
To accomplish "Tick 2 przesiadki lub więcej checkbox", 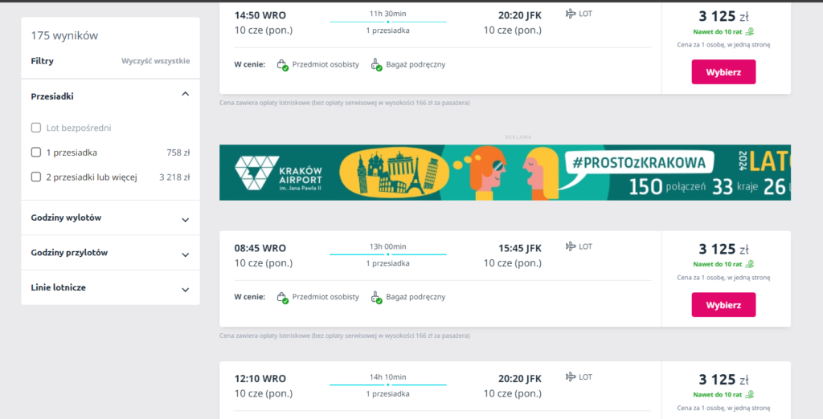I will click(x=36, y=177).
